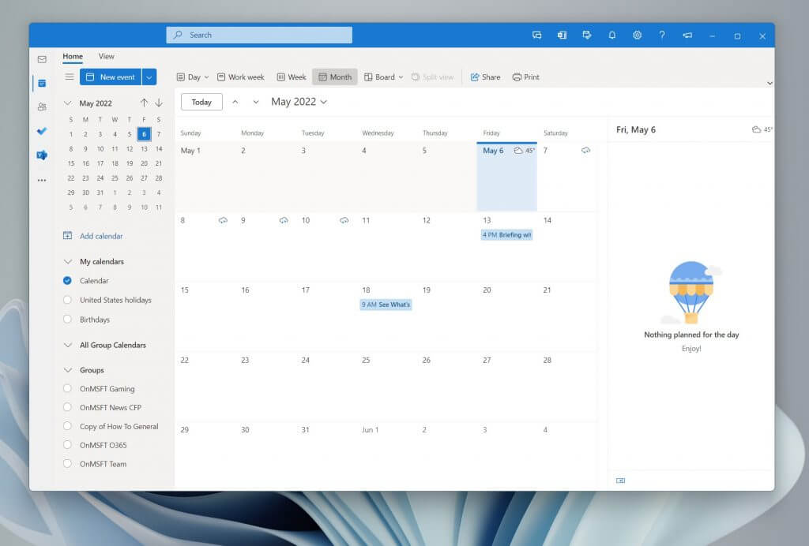Image resolution: width=809 pixels, height=546 pixels.
Task: Enable the United States holidays calendar
Action: point(67,300)
